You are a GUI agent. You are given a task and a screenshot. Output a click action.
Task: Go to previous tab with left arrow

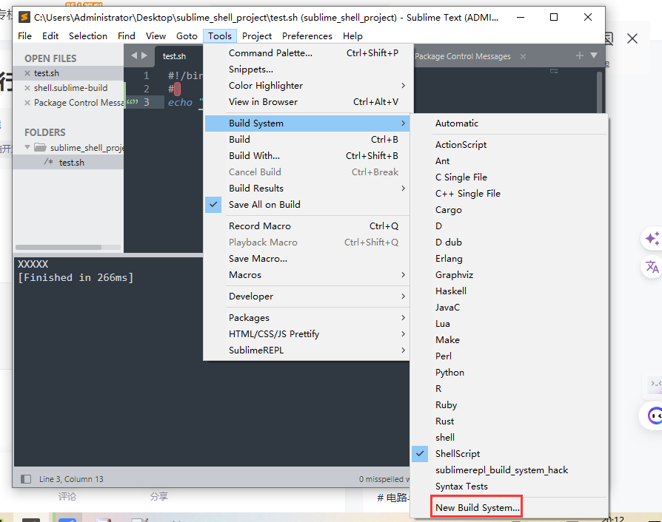(x=134, y=55)
